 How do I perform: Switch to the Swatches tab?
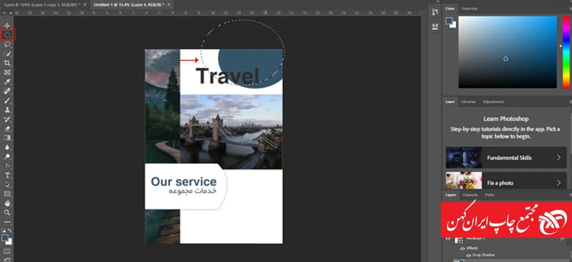pyautogui.click(x=470, y=9)
